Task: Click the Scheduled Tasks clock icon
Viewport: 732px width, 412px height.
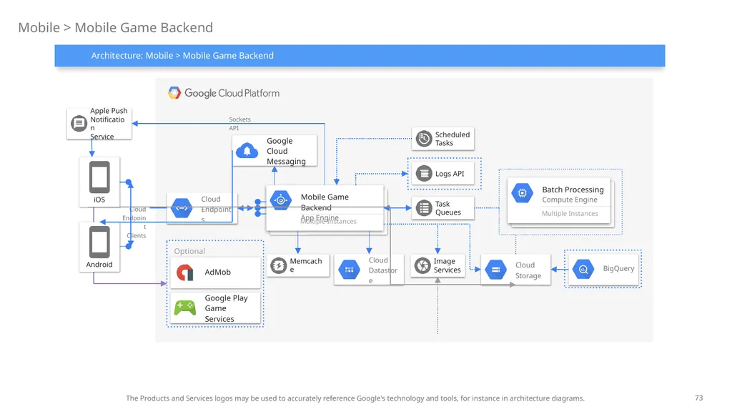Action: click(424, 139)
